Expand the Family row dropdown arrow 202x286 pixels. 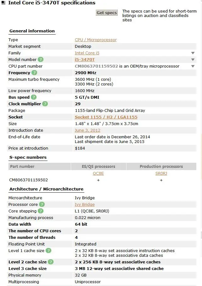193,53
